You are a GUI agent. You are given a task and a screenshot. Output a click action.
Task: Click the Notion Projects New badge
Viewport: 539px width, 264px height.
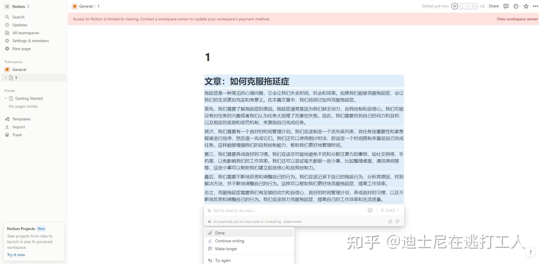coord(41,229)
